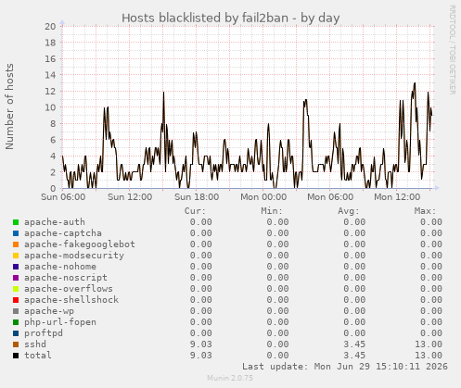
Task: Click the proftpd navy swatch
Action: point(16,333)
